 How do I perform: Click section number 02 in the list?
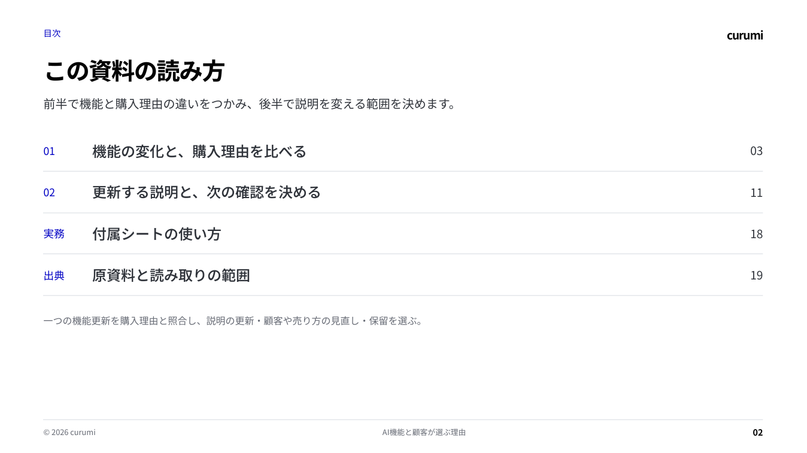click(49, 193)
